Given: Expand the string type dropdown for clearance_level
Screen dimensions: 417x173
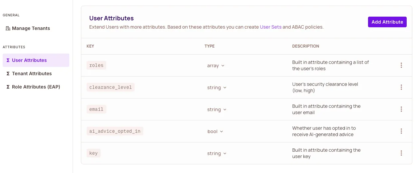Looking at the screenshot, I should pyautogui.click(x=217, y=88).
